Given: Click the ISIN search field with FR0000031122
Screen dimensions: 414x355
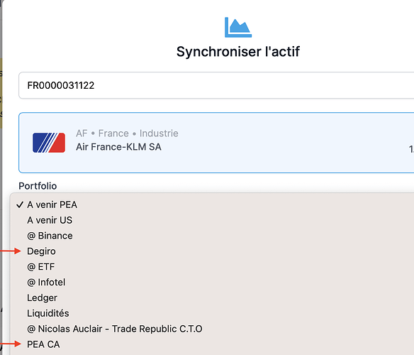Looking at the screenshot, I should coord(216,85).
